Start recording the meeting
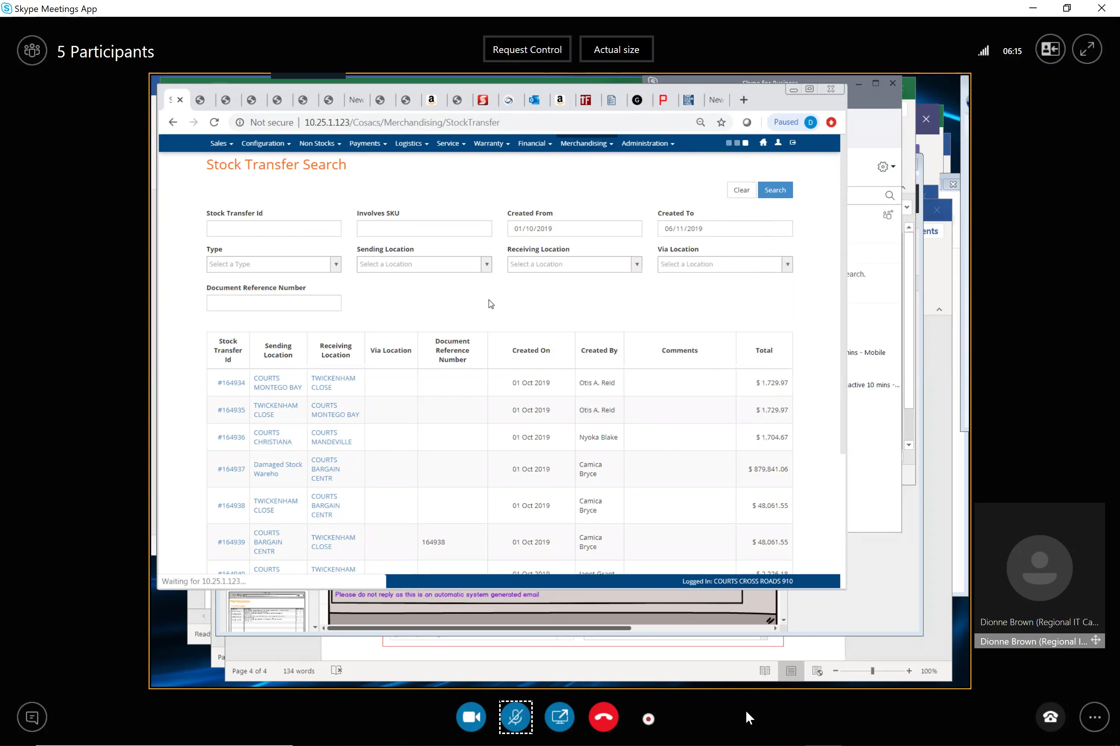Image resolution: width=1120 pixels, height=746 pixels. tap(648, 719)
